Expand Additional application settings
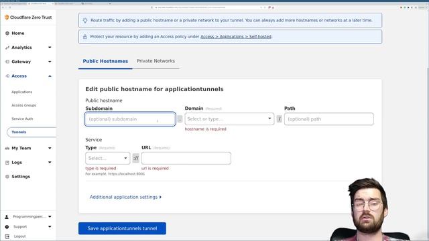 click(125, 197)
